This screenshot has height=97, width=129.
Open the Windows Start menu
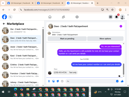coord(3,92)
